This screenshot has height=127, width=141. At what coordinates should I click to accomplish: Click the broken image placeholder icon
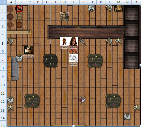click(19, 8)
